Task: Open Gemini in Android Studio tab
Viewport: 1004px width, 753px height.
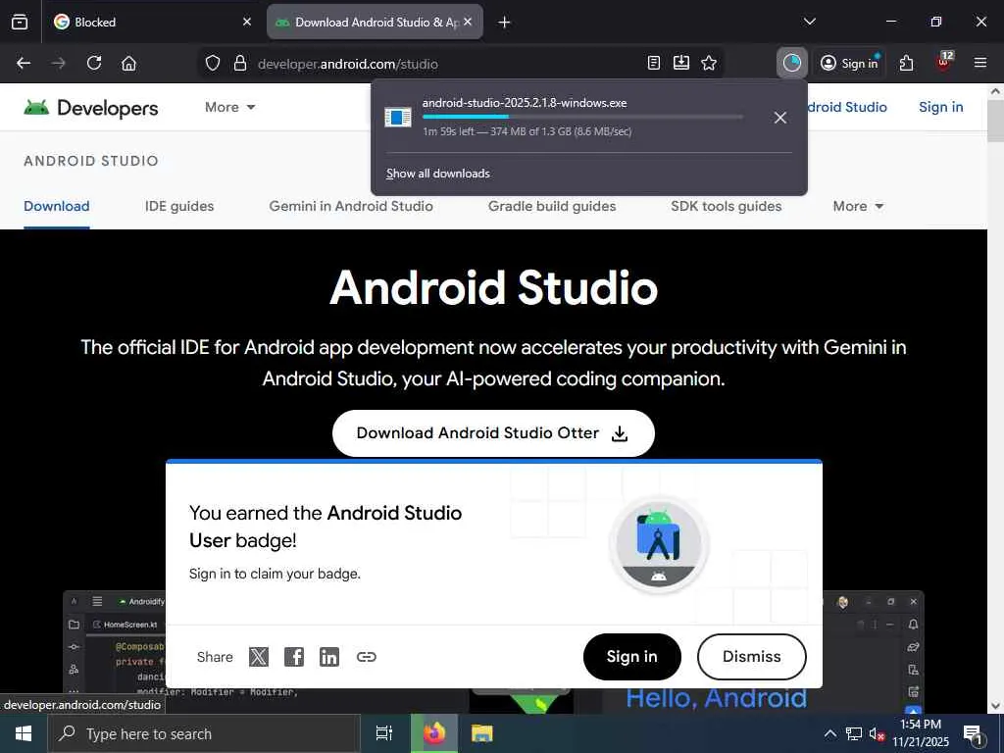Action: tap(351, 206)
